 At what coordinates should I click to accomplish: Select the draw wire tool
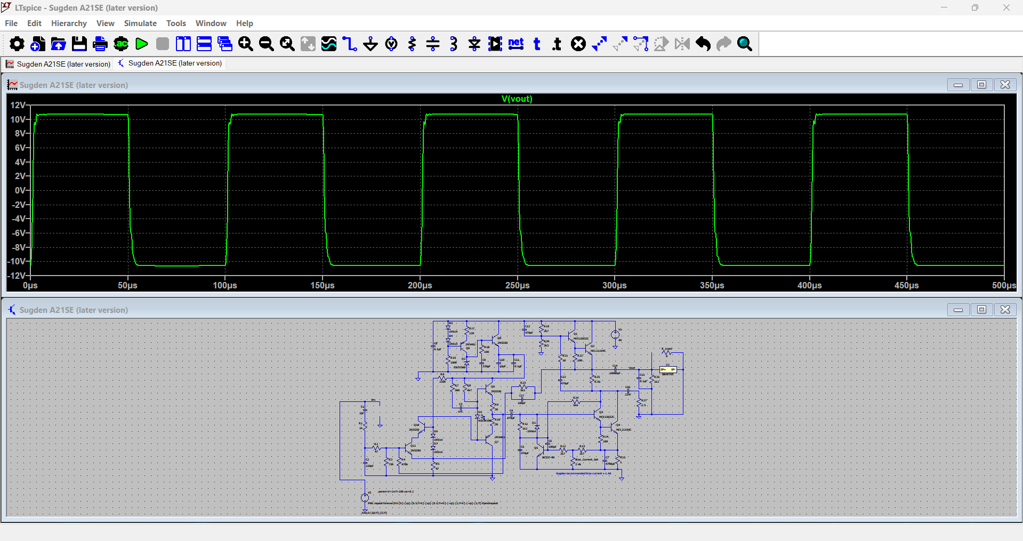[x=350, y=44]
